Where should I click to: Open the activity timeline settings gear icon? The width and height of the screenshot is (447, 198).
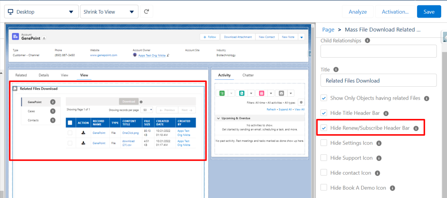301,102
